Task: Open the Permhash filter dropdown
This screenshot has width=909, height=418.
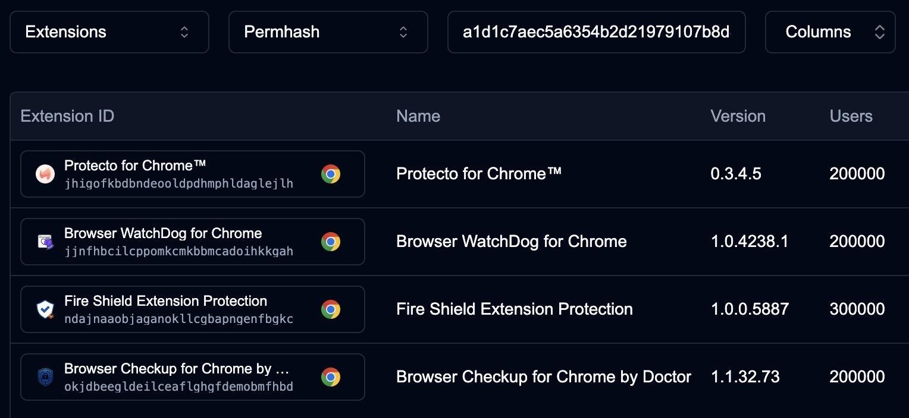Action: [x=328, y=32]
